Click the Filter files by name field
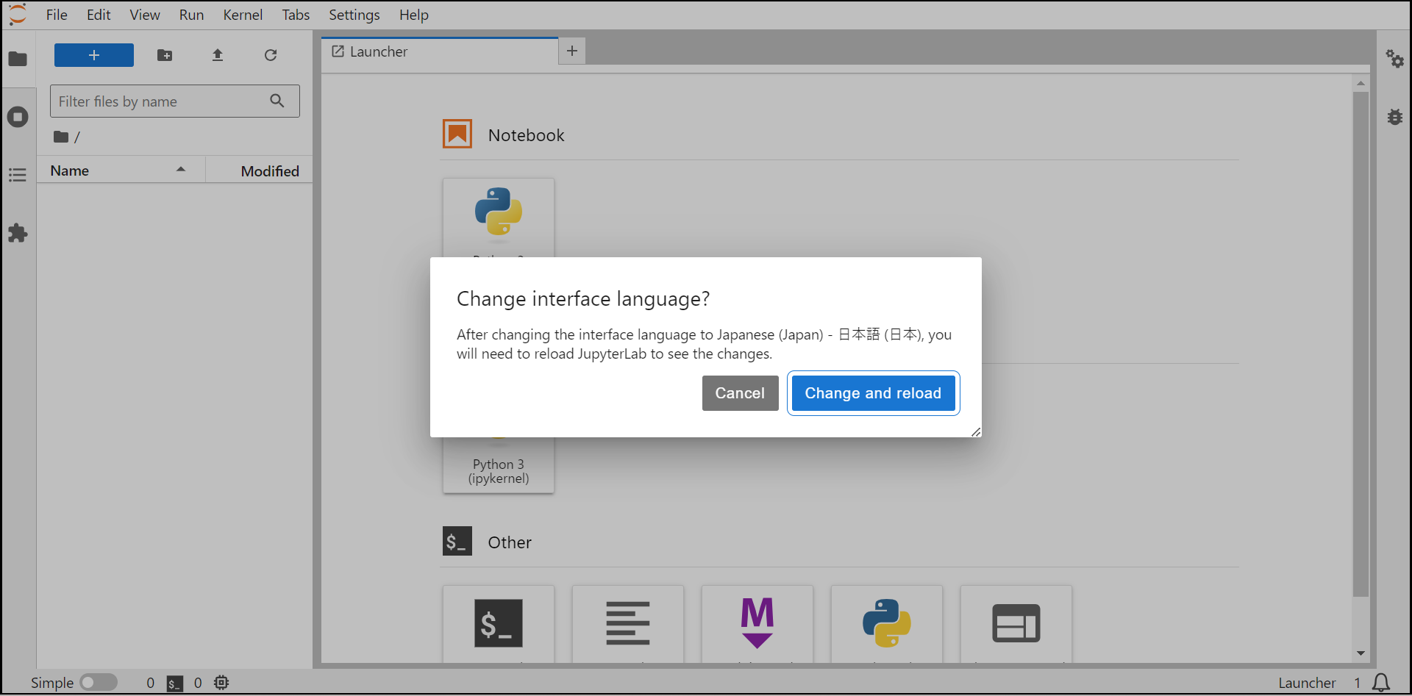 162,101
